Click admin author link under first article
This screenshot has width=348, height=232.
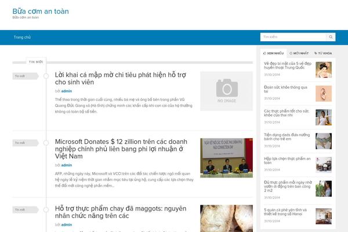(67, 91)
